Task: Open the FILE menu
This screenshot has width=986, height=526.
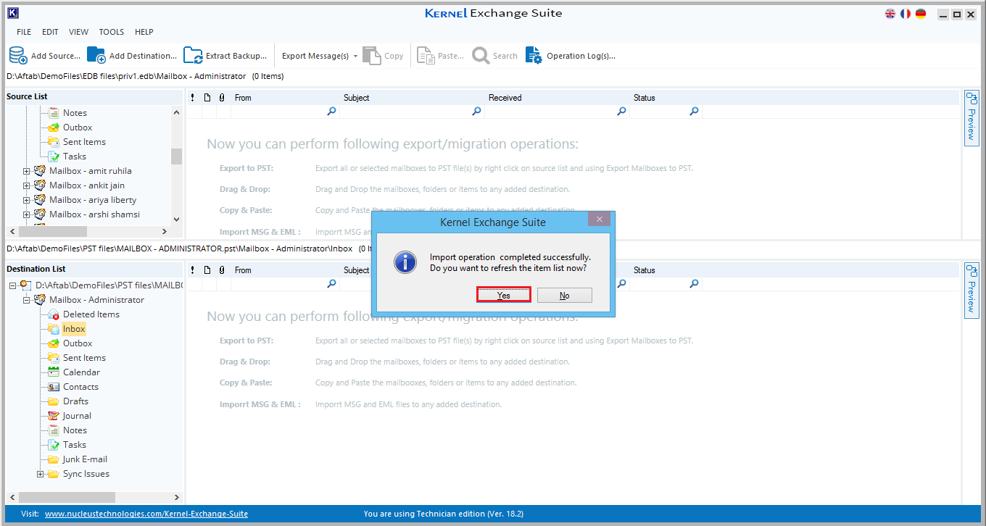Action: point(24,32)
